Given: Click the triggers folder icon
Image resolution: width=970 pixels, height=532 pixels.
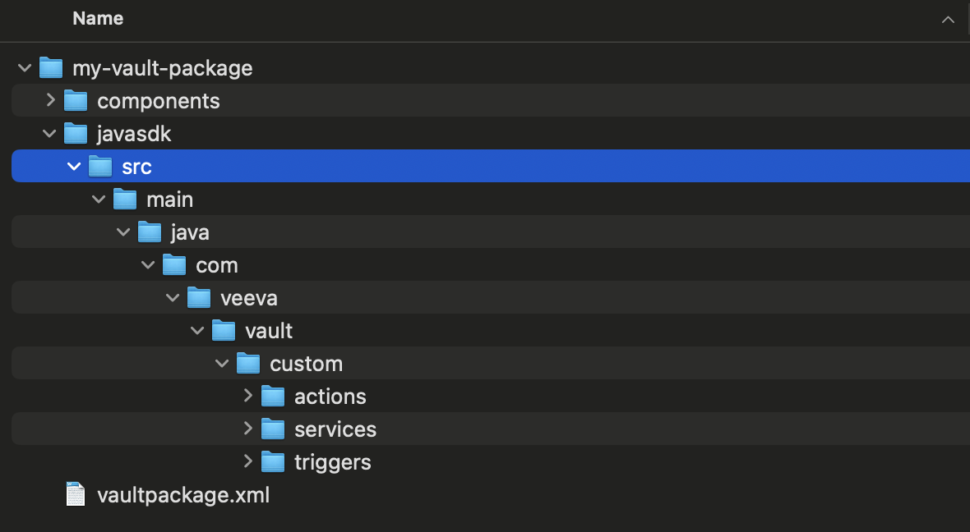Looking at the screenshot, I should point(272,461).
